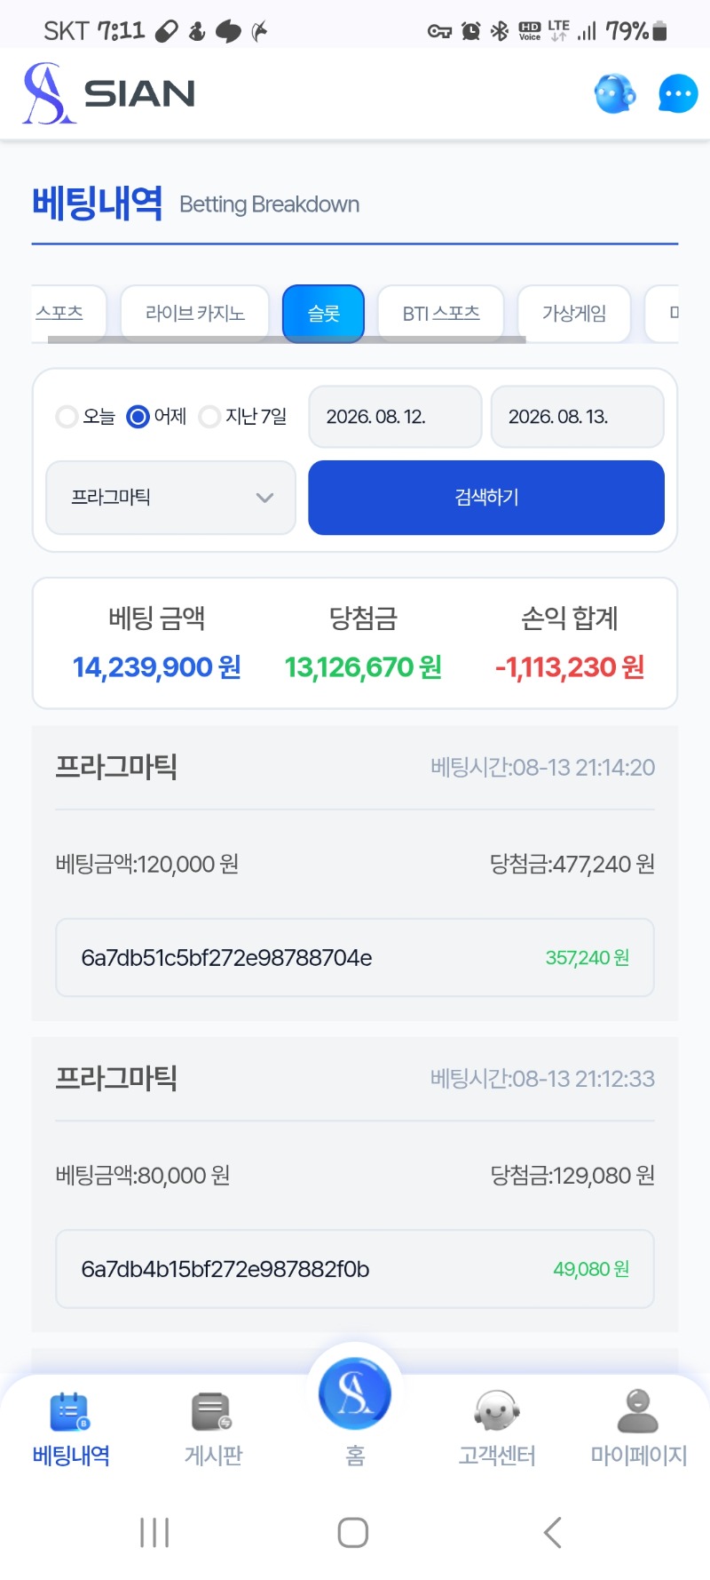
Task: Open the chat bubble message icon
Action: pyautogui.click(x=678, y=94)
